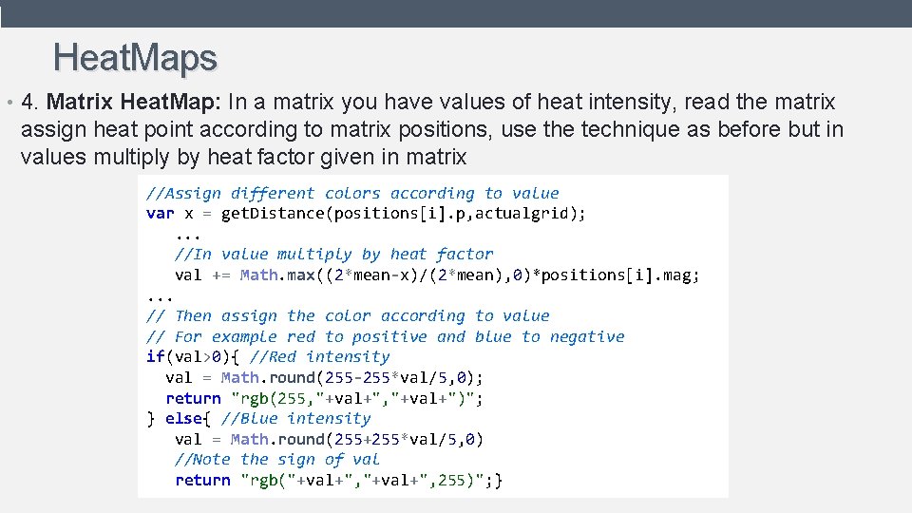Click the bullet point before number 4
The width and height of the screenshot is (912, 513).
9,103
